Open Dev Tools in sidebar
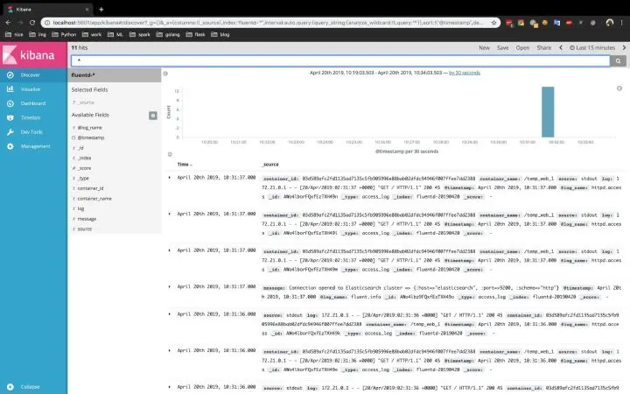The height and width of the screenshot is (394, 630). [33, 132]
